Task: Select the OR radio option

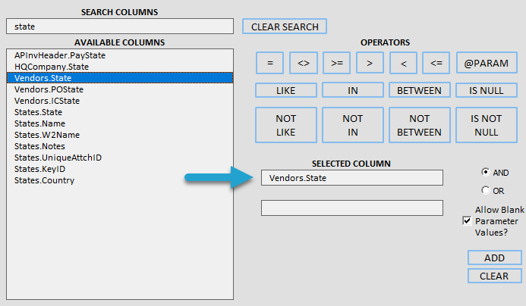Action: click(485, 191)
